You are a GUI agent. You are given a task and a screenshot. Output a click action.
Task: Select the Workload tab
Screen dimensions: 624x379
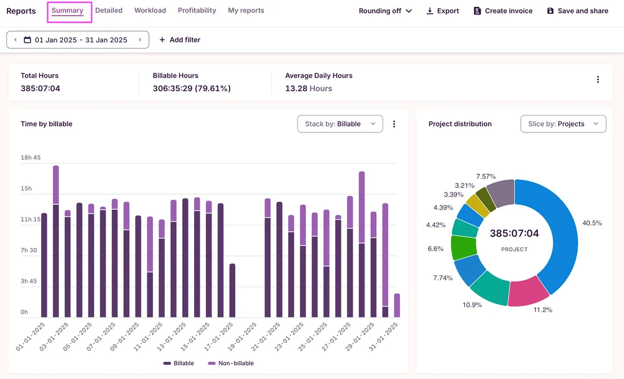click(x=150, y=11)
